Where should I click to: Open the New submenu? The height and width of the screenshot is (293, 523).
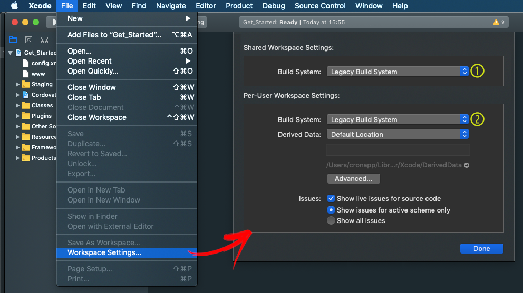pos(127,18)
